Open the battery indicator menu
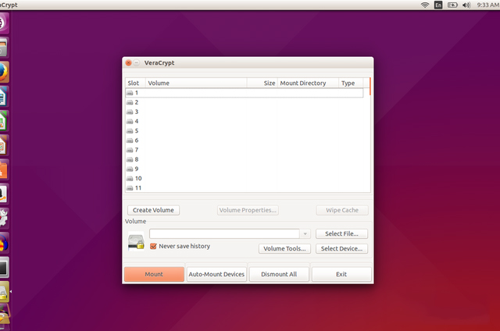This screenshot has height=331, width=500. click(452, 5)
